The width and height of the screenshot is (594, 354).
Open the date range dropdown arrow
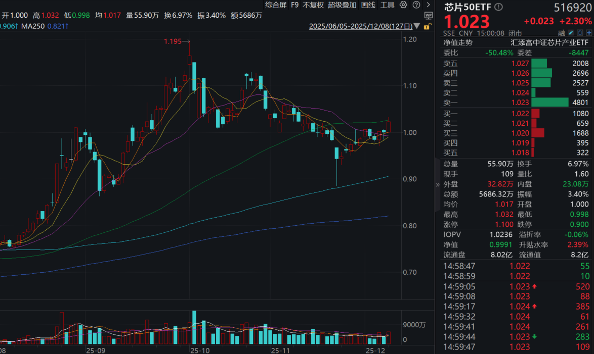[417, 26]
